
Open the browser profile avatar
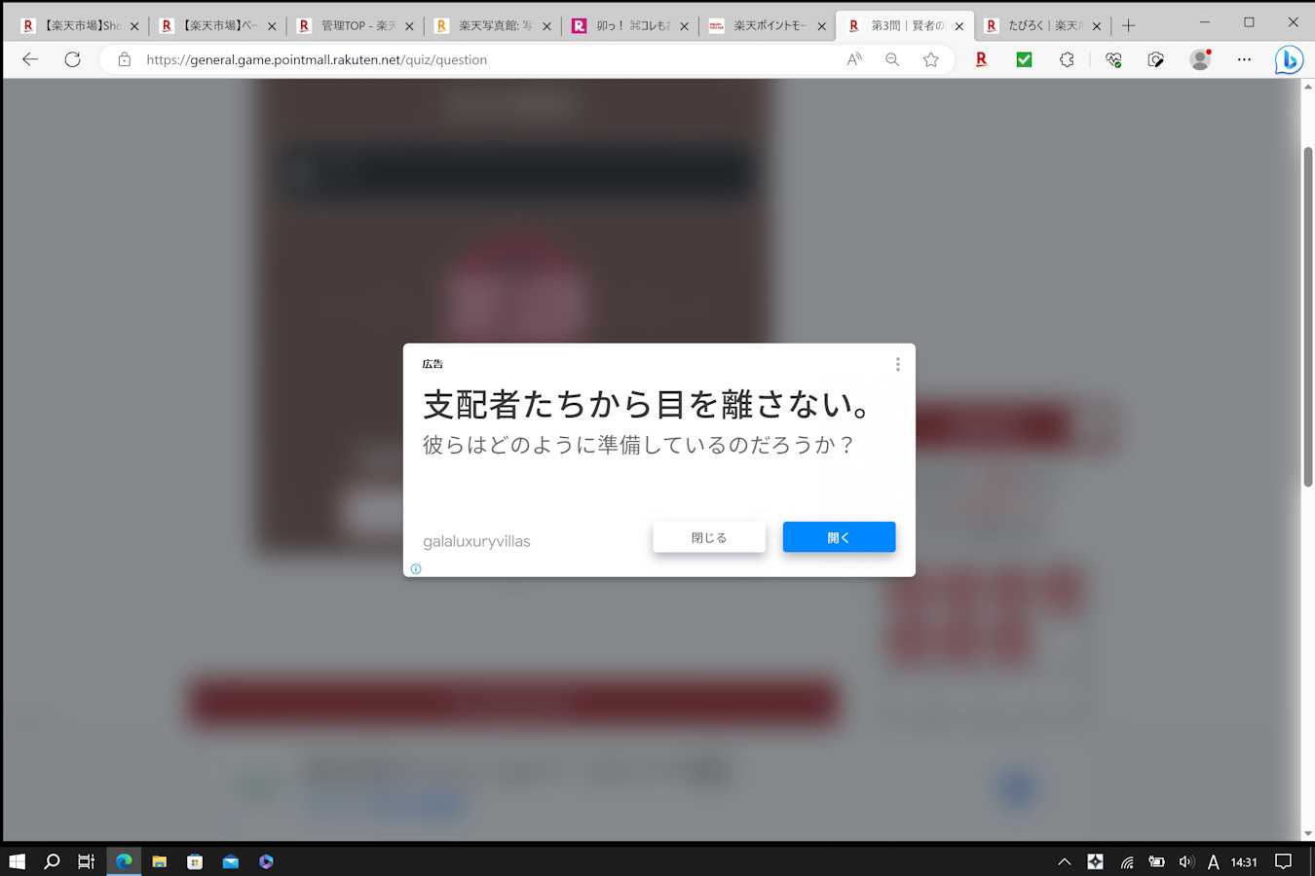pos(1200,59)
